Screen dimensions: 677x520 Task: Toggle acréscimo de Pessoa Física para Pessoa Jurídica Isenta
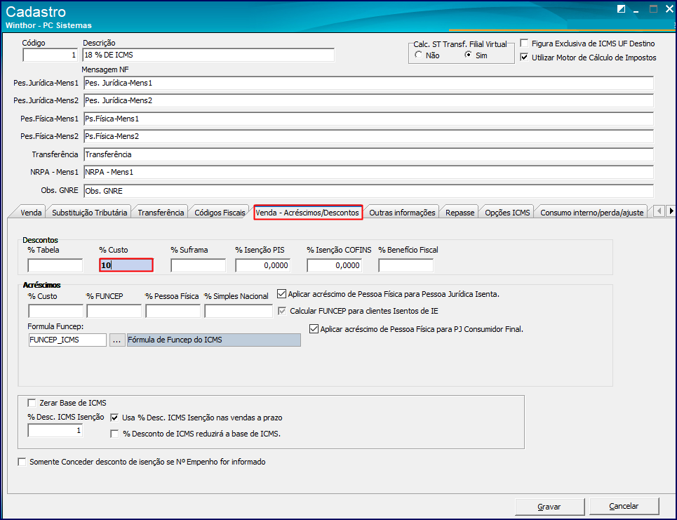click(x=281, y=294)
